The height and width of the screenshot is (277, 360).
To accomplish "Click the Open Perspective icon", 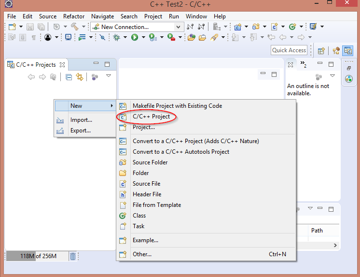I will click(x=321, y=50).
